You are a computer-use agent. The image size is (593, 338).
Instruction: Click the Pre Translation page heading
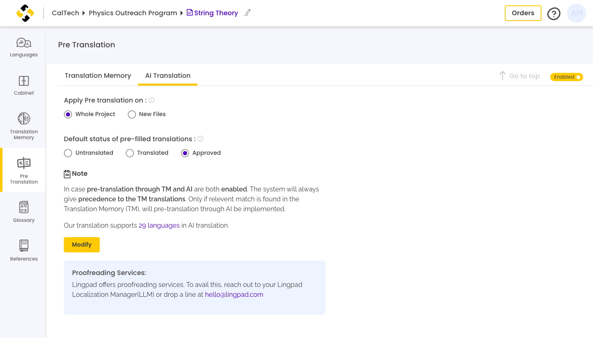point(87,45)
